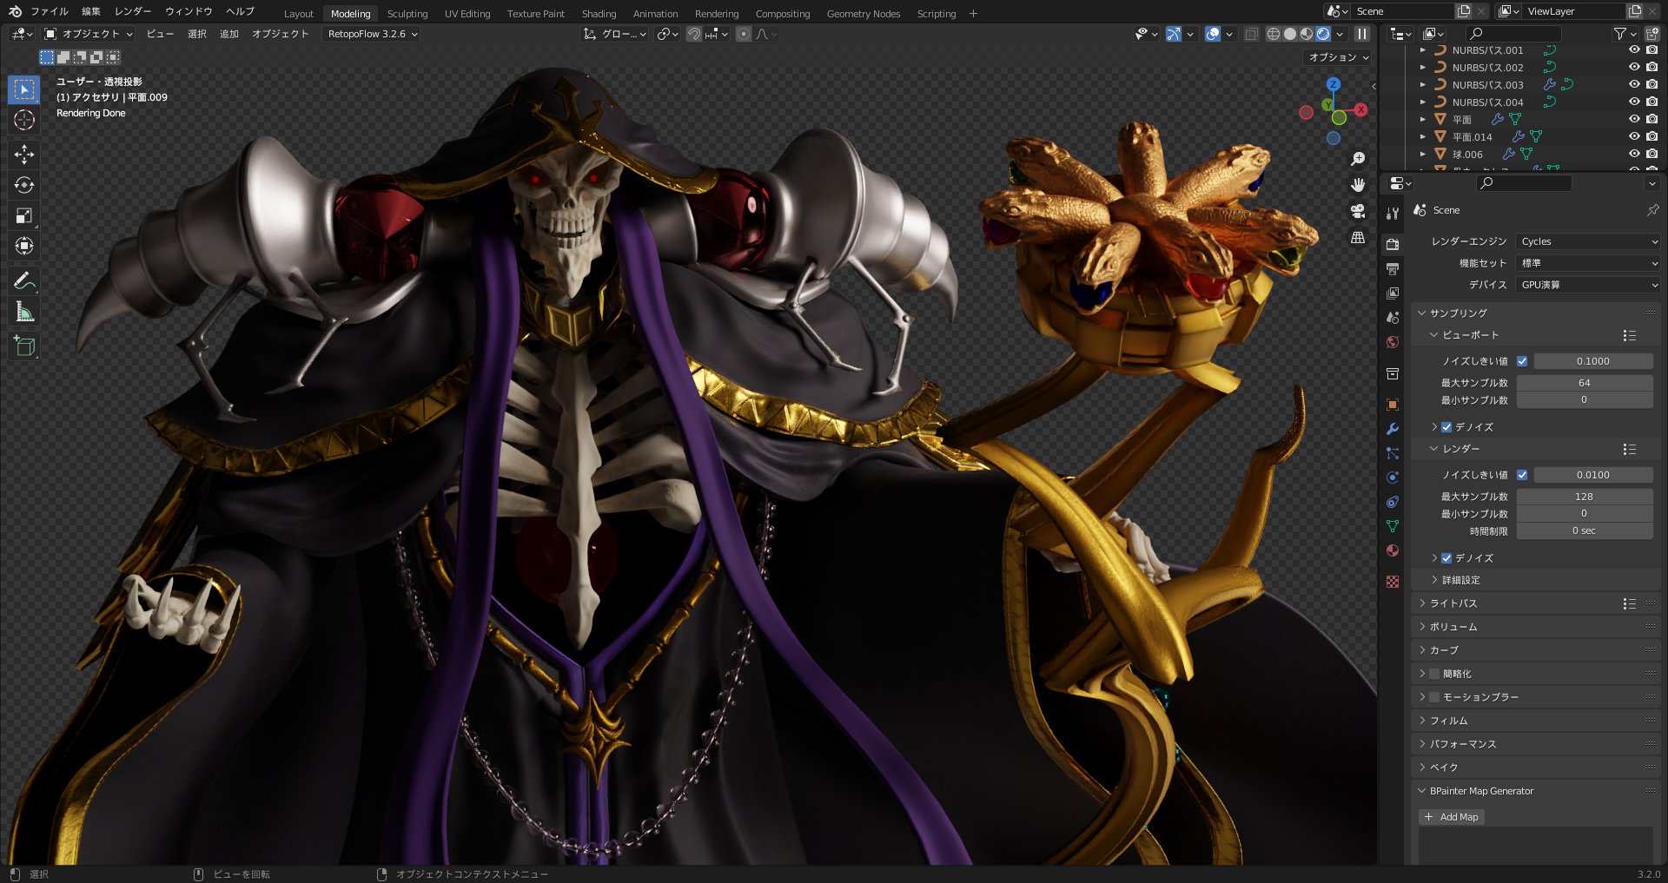Open the Texture properties checker tab
Viewport: 1668px width, 883px height.
click(x=1393, y=582)
